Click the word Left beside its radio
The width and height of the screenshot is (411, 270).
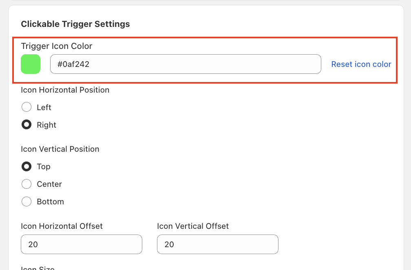pyautogui.click(x=44, y=107)
